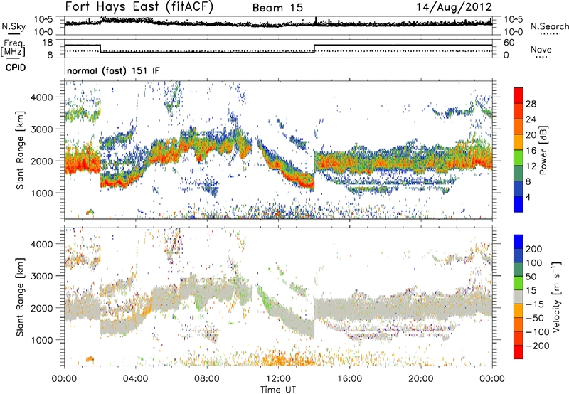Screen dimensions: 569x394
Task: Click the '18' frequency axis tick
Action: pos(48,43)
